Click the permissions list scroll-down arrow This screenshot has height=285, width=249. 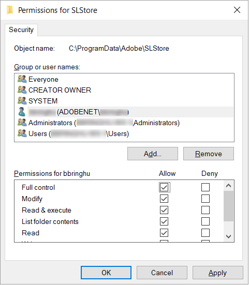228,236
